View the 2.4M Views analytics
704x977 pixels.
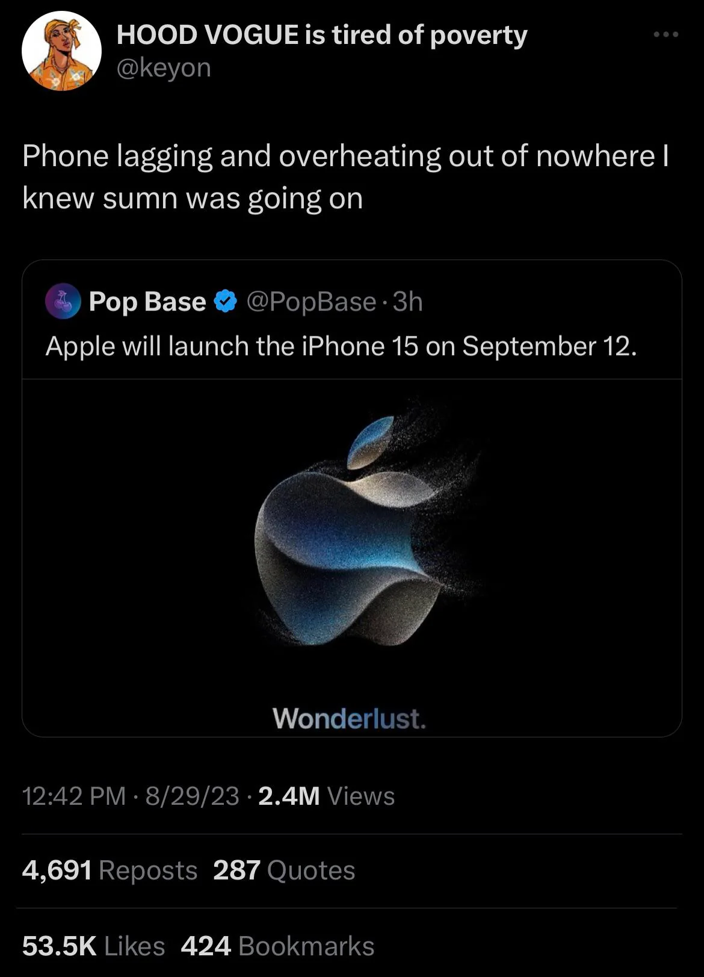[326, 796]
